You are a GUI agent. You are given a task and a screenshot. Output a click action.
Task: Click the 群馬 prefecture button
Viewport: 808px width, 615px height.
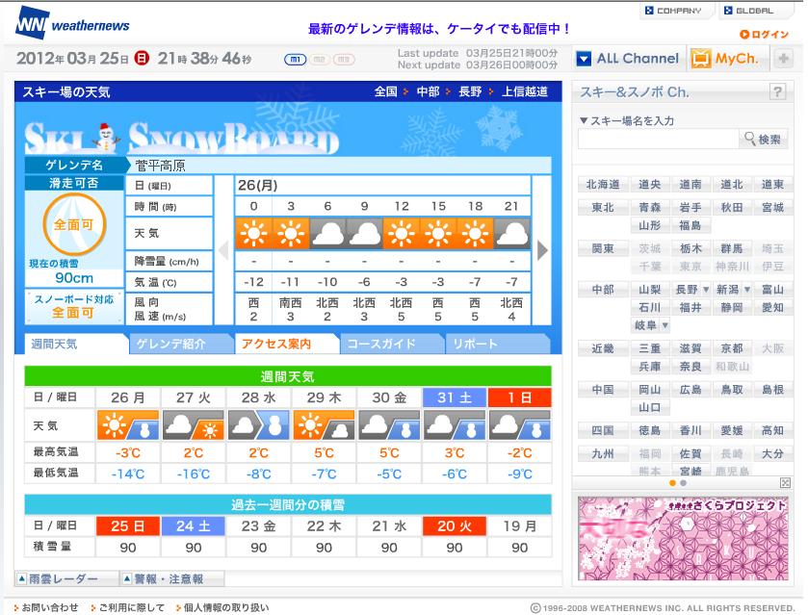(732, 248)
